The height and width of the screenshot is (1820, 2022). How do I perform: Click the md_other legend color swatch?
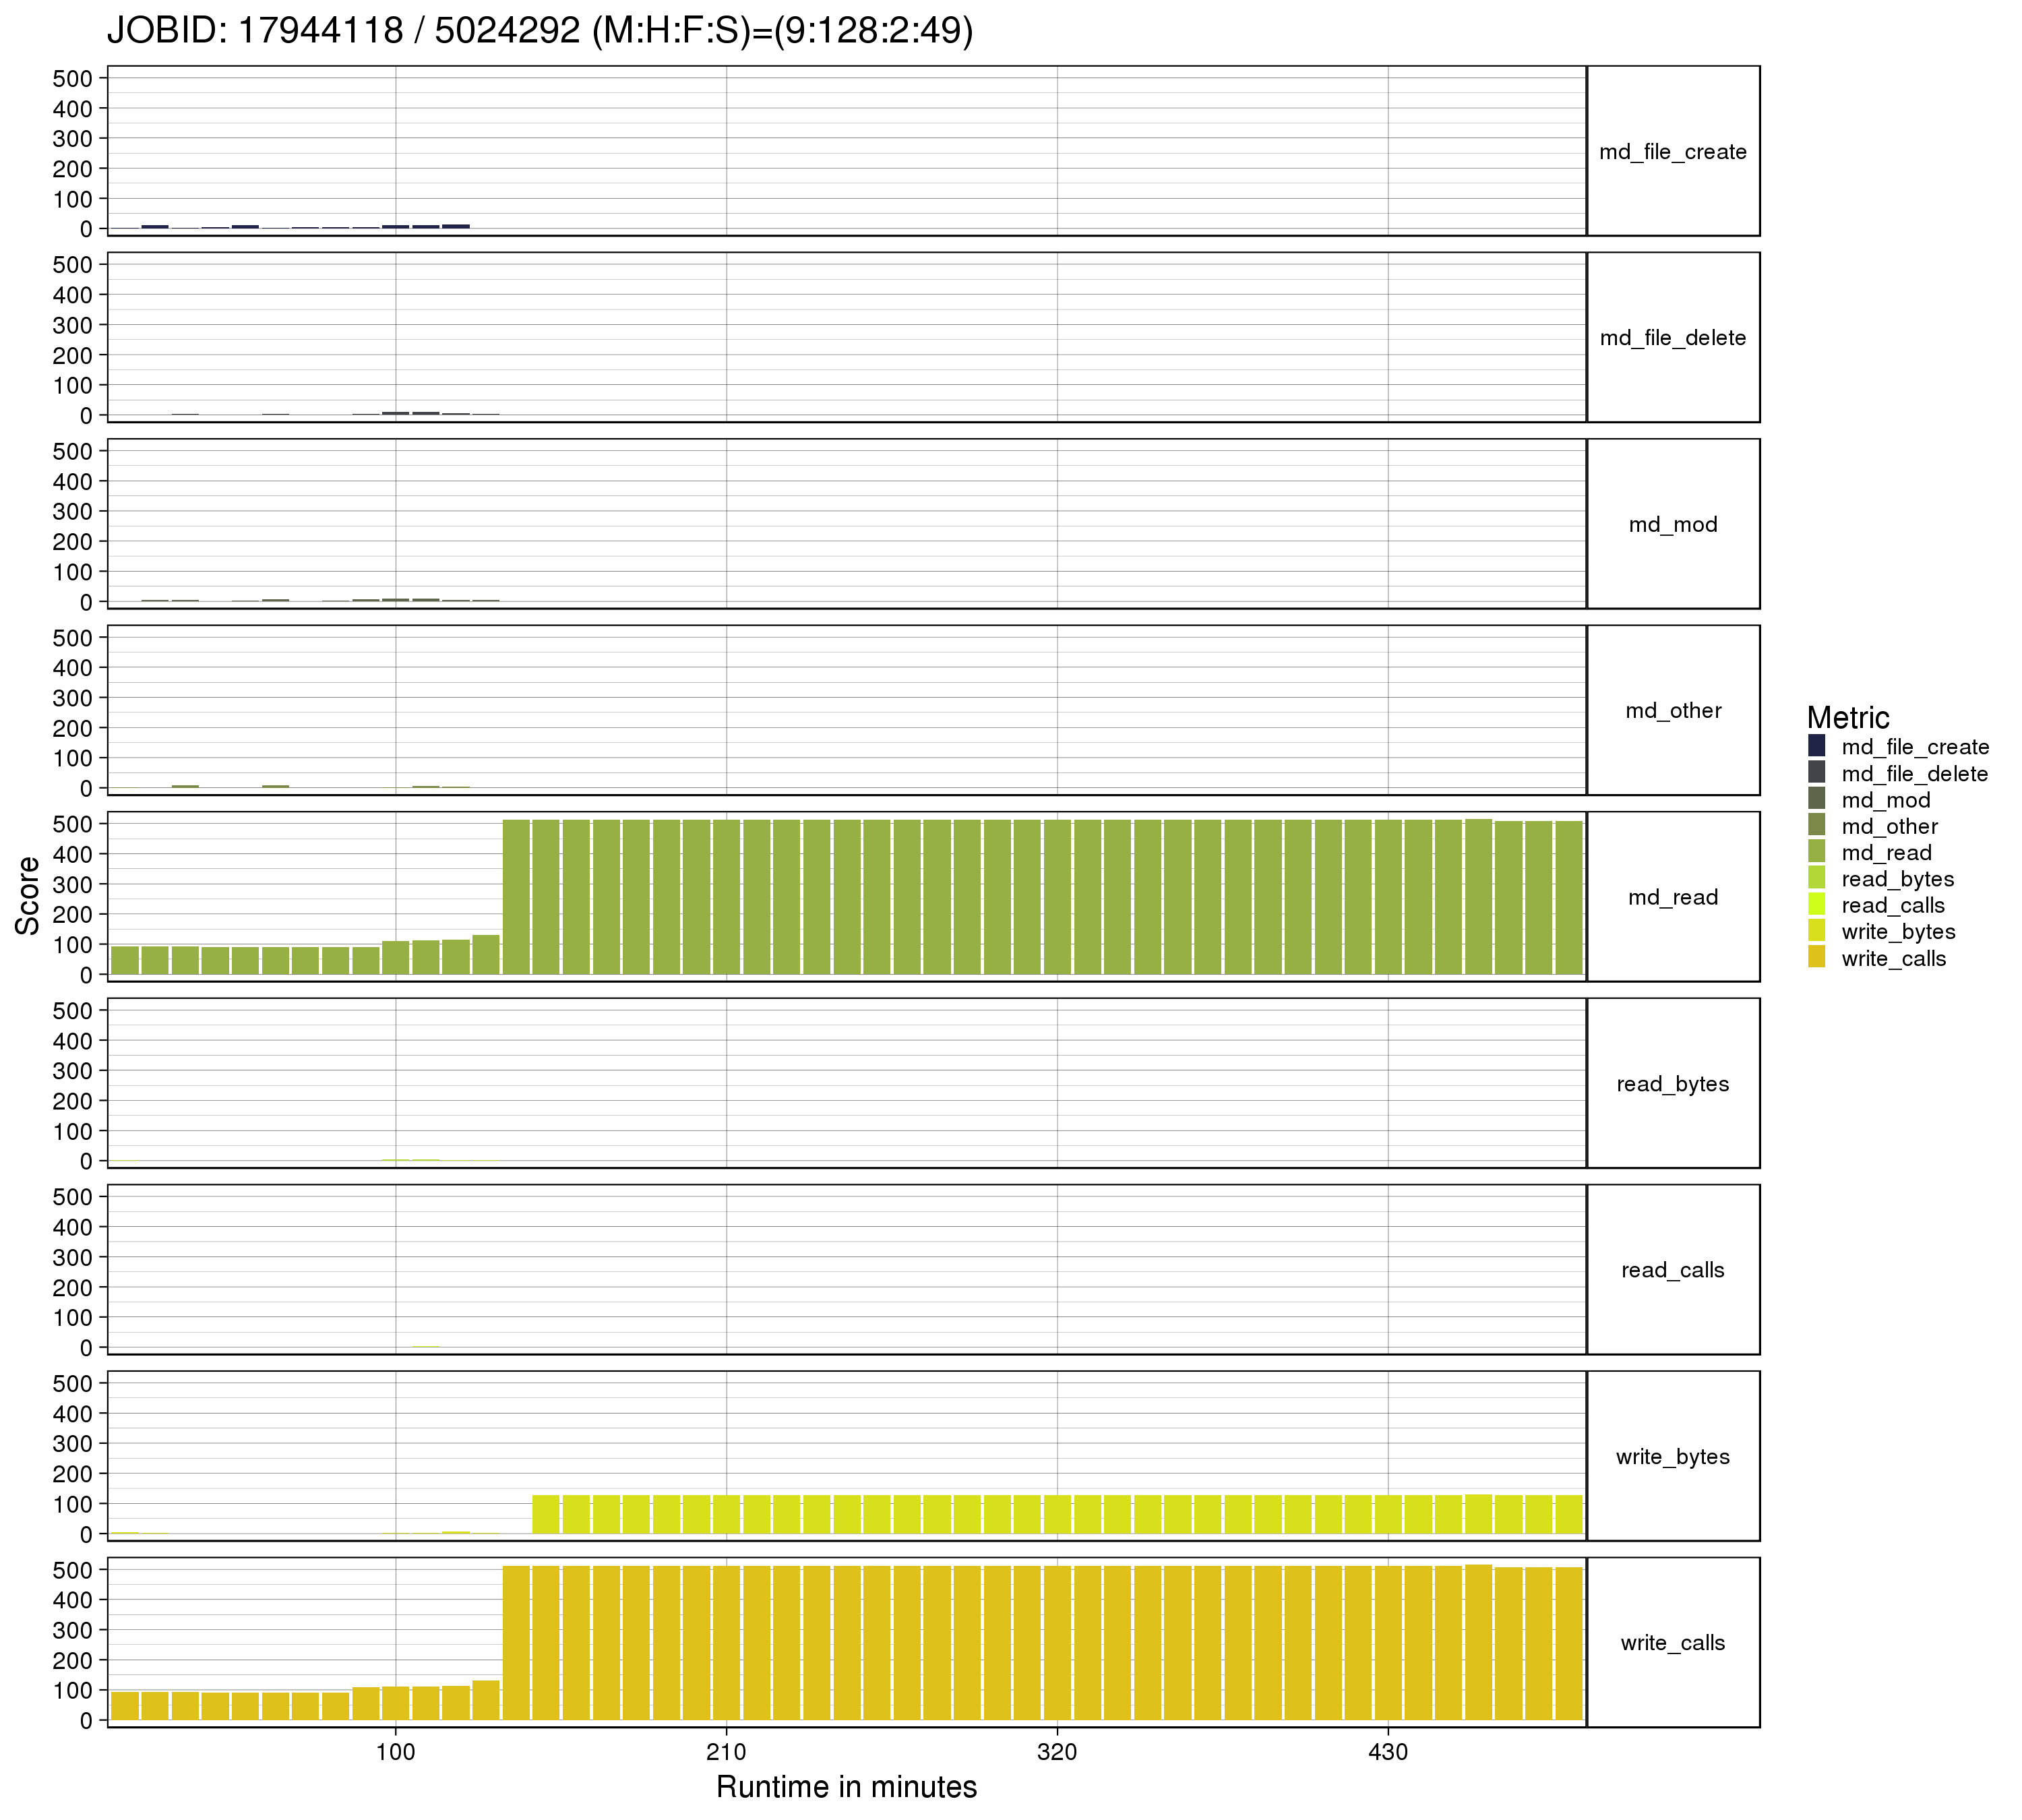pyautogui.click(x=1817, y=826)
